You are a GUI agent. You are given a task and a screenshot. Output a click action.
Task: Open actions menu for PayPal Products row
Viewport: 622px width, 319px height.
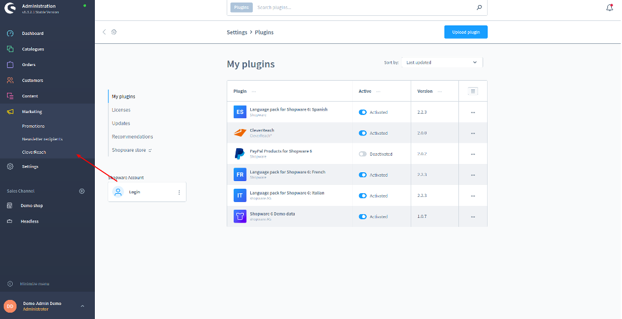(x=473, y=154)
